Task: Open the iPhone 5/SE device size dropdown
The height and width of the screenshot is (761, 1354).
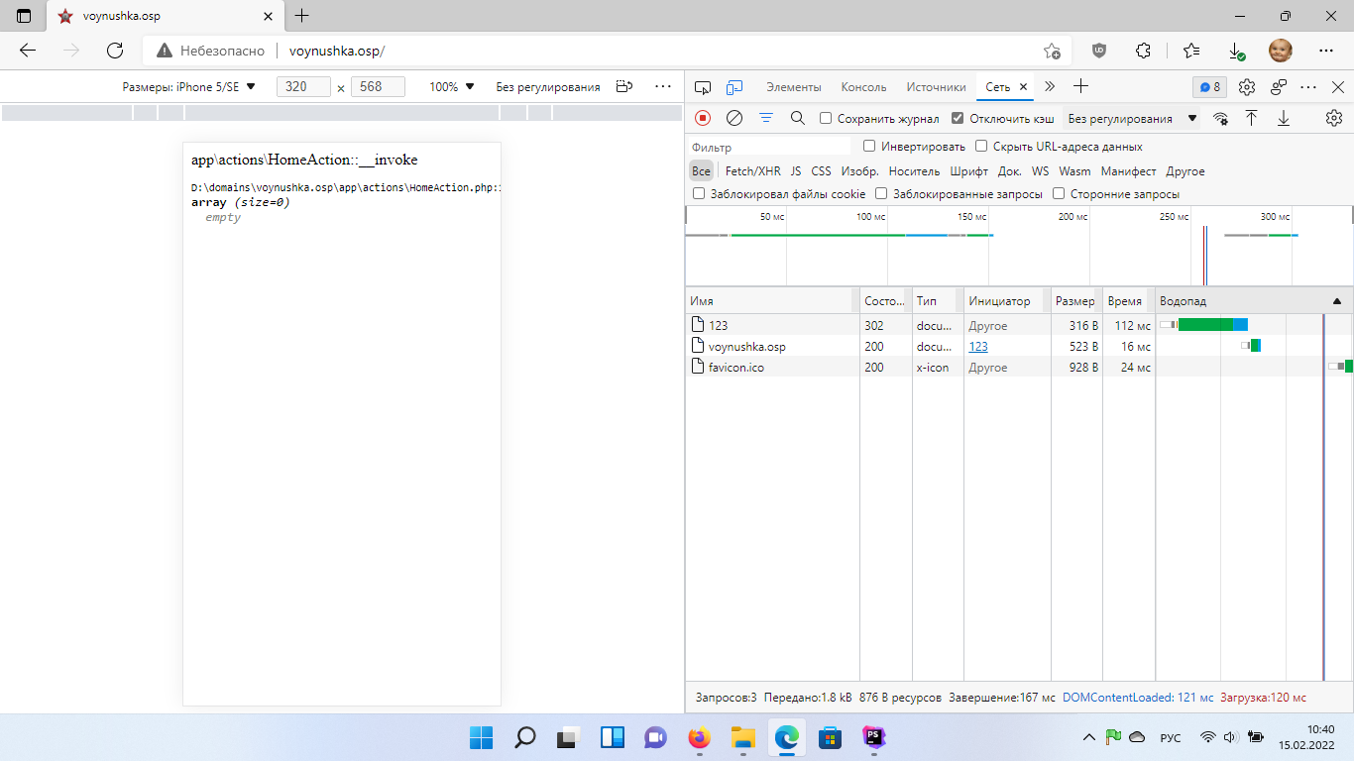Action: pos(188,87)
